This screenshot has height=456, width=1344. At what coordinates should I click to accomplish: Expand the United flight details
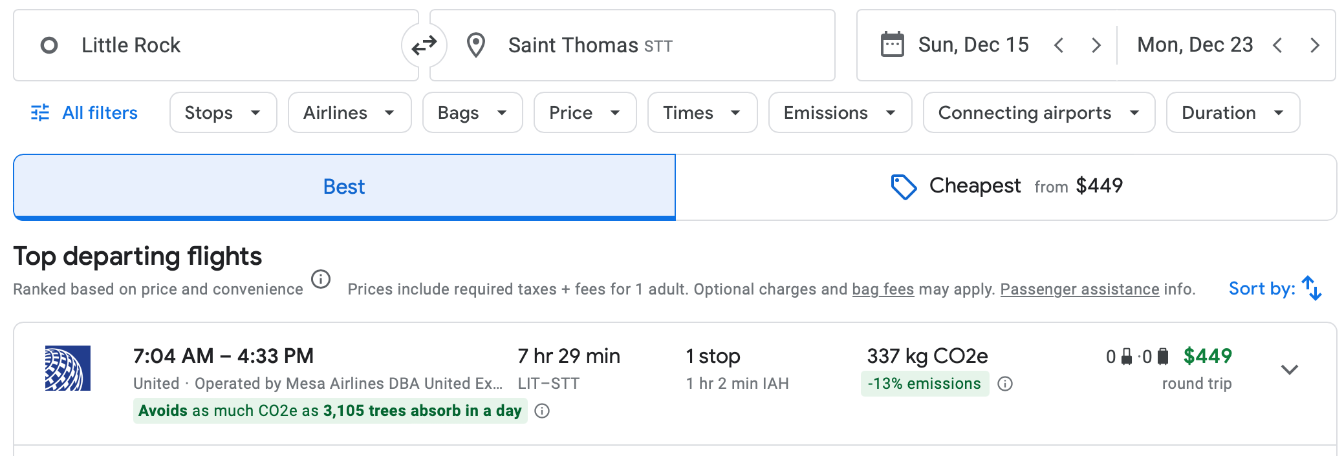click(1290, 369)
